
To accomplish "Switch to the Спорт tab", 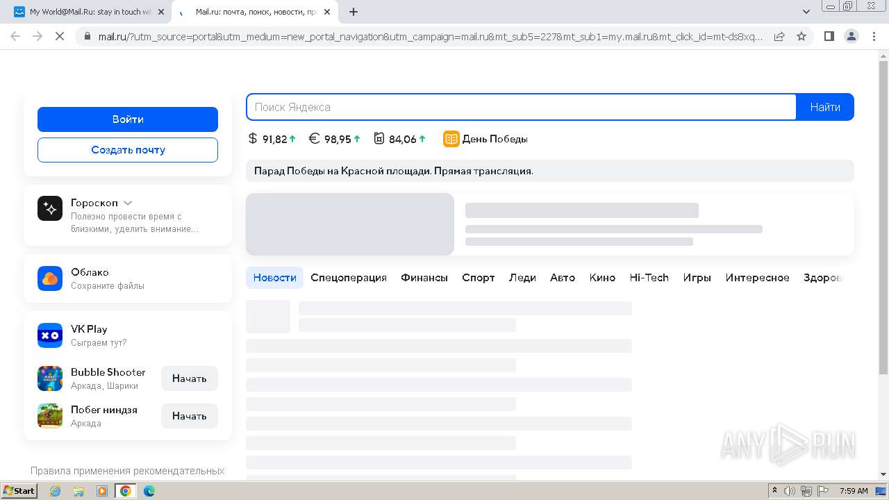I will [x=479, y=278].
